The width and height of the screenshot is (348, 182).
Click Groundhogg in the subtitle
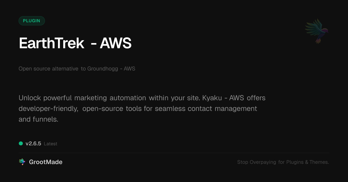tap(102, 69)
